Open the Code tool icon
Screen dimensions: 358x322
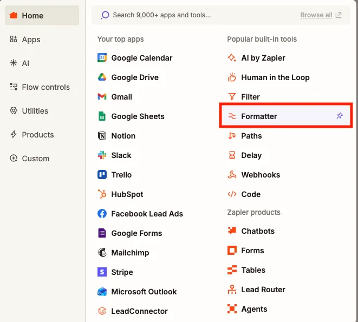tap(232, 194)
